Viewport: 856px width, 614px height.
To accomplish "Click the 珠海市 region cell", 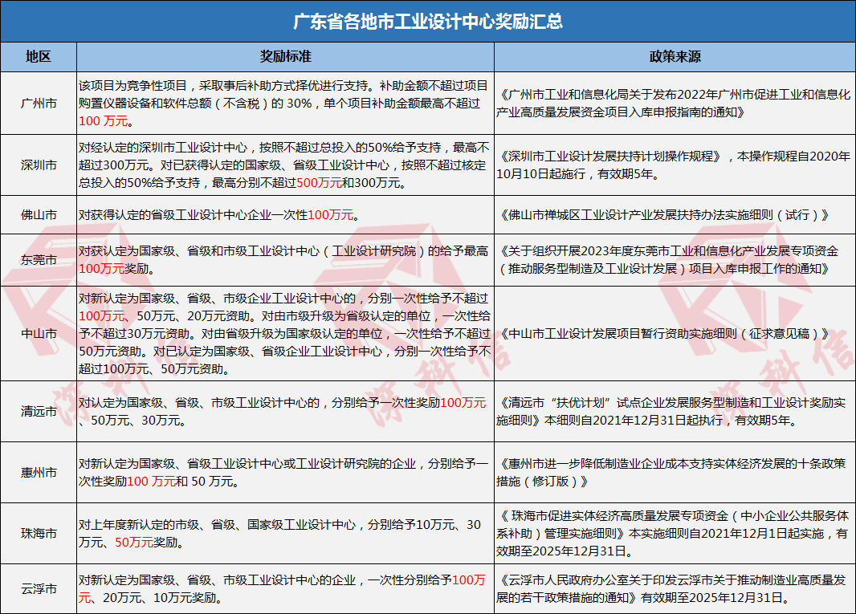I will pyautogui.click(x=39, y=533).
